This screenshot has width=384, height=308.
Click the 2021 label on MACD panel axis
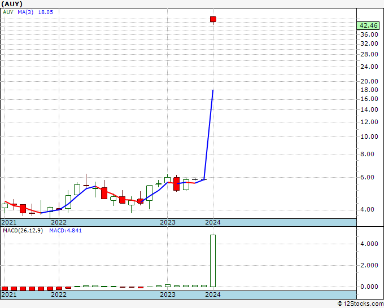coord(9,294)
